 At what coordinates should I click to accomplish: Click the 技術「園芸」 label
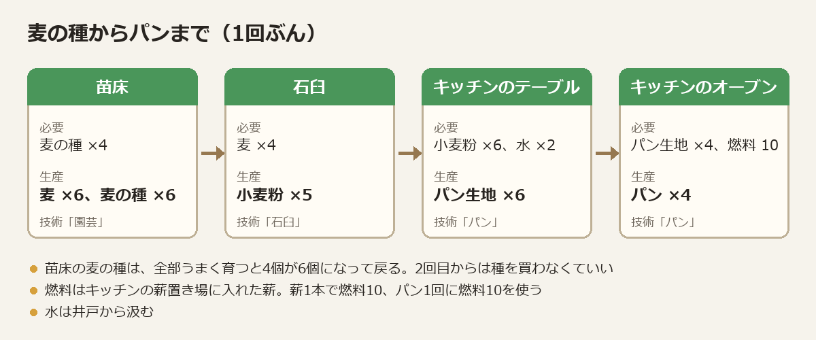tap(71, 222)
